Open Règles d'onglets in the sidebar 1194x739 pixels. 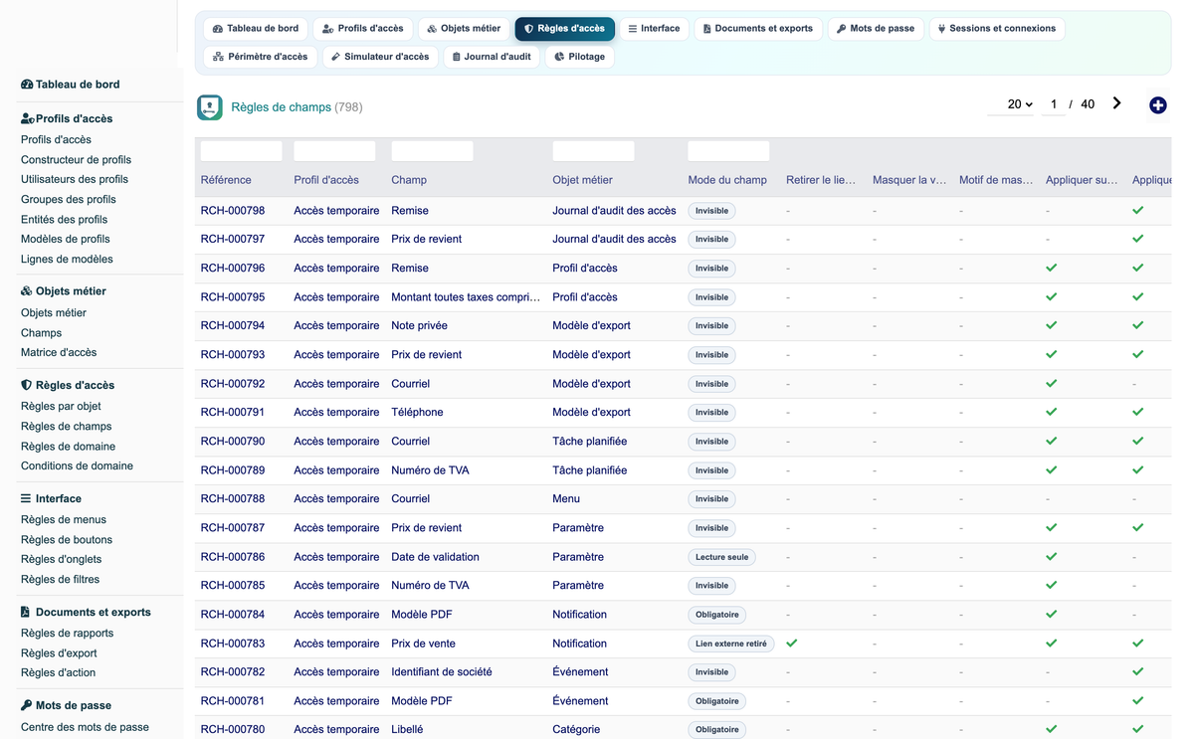point(61,559)
